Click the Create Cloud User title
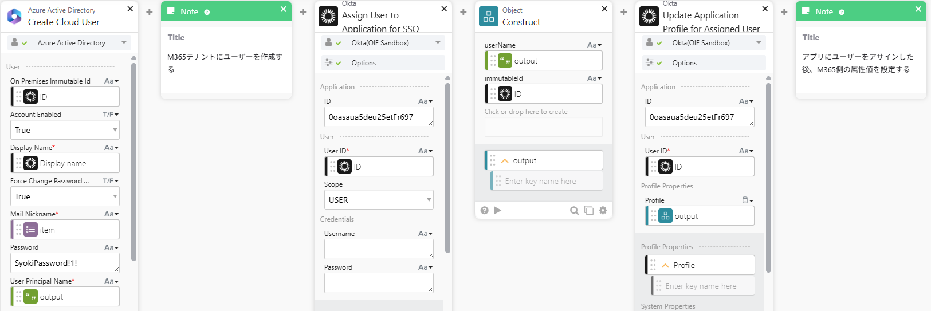This screenshot has width=931, height=311. (64, 22)
